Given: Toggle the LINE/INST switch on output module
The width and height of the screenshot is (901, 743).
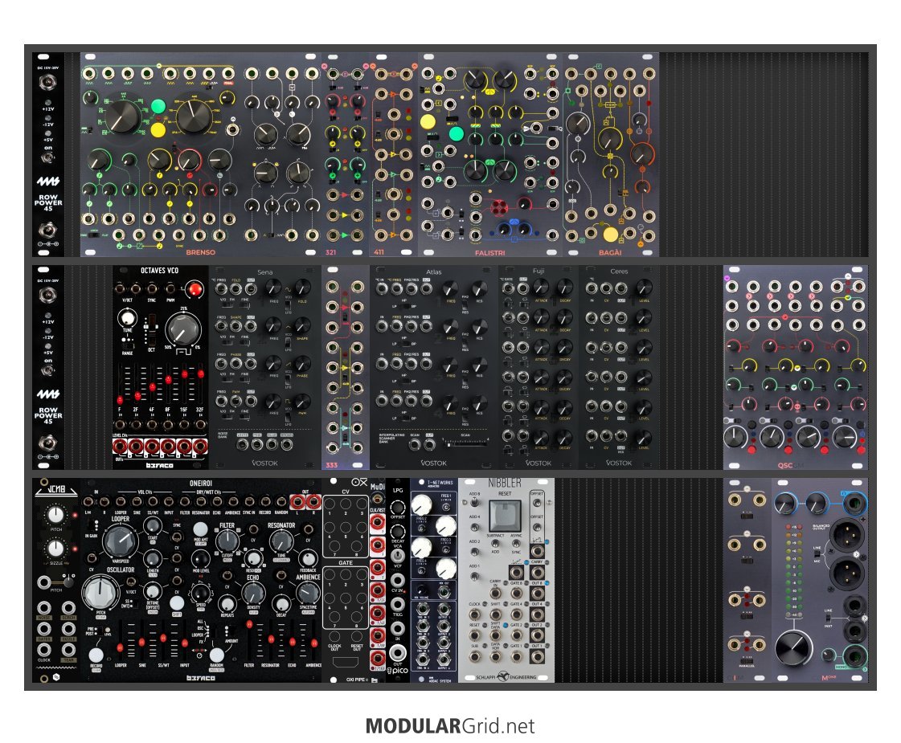Looking at the screenshot, I should click(828, 618).
